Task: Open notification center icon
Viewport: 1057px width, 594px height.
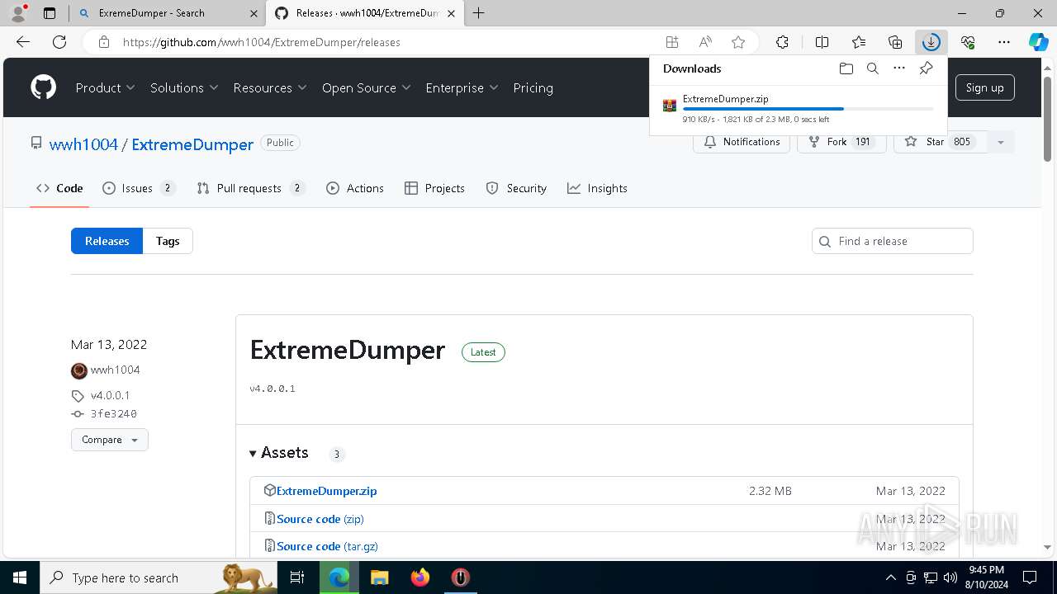Action: [1030, 577]
